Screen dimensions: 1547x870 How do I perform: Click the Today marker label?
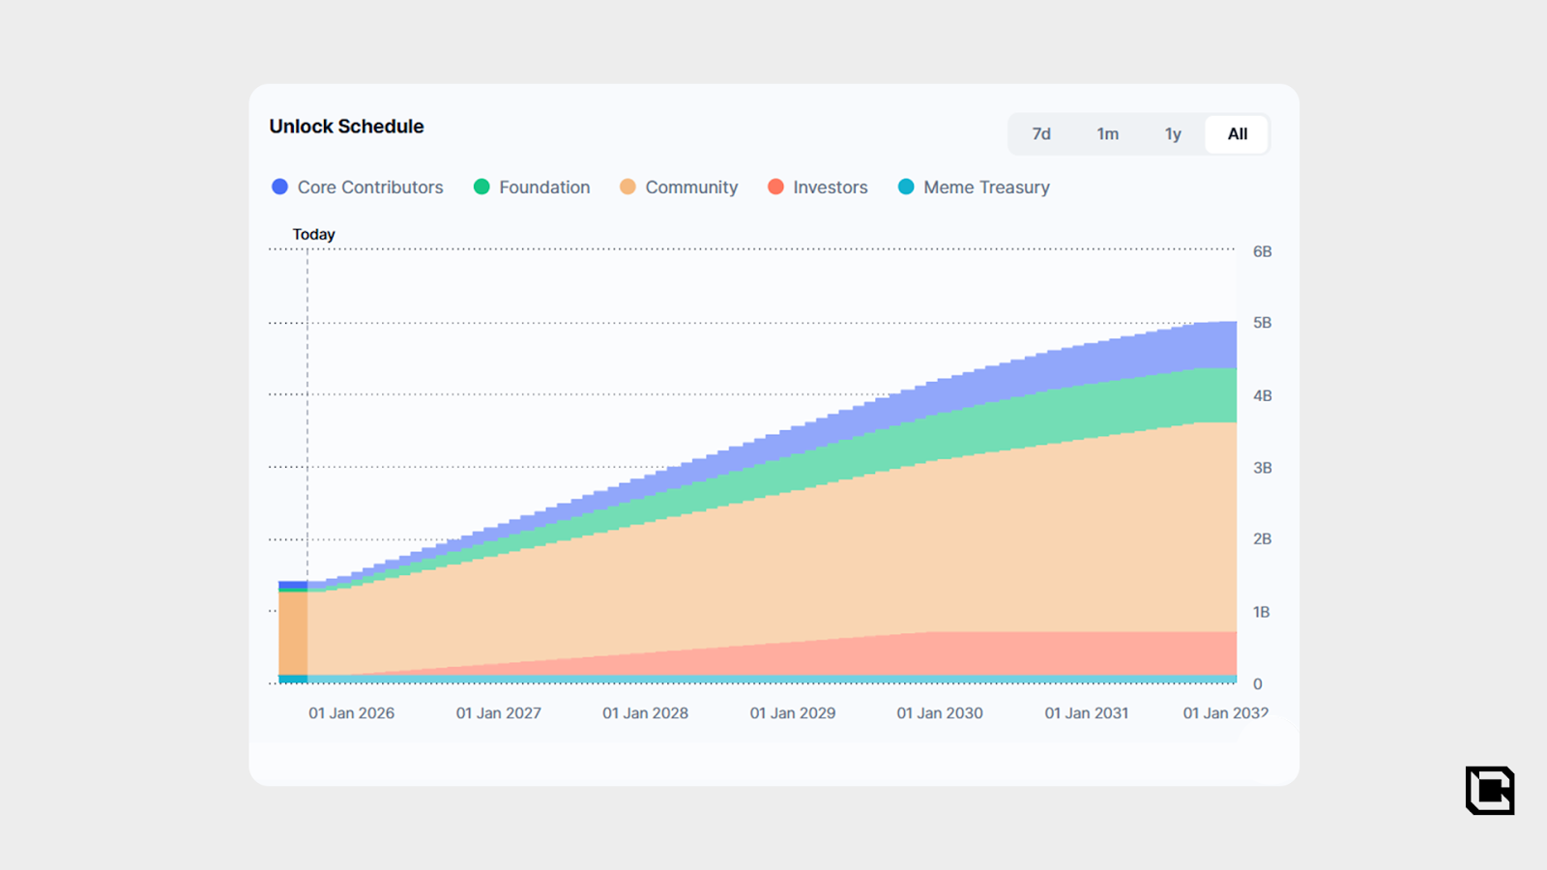click(313, 235)
